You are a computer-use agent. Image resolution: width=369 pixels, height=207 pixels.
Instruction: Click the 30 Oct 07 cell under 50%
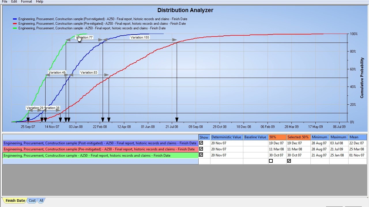click(x=277, y=155)
